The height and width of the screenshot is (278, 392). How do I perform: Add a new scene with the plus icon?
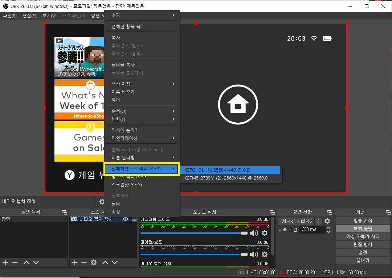click(5, 262)
